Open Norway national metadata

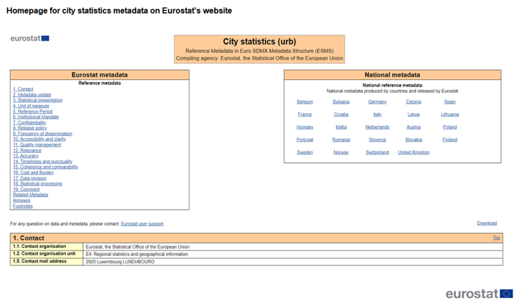click(x=341, y=152)
